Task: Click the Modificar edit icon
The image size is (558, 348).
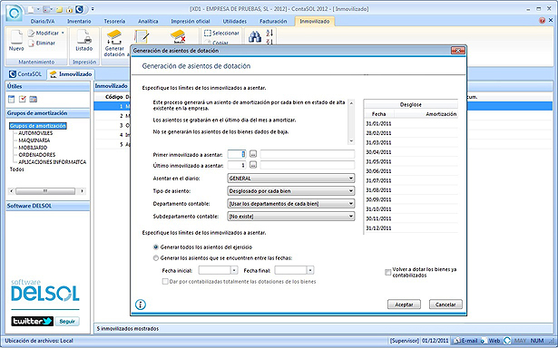Action: (x=31, y=33)
